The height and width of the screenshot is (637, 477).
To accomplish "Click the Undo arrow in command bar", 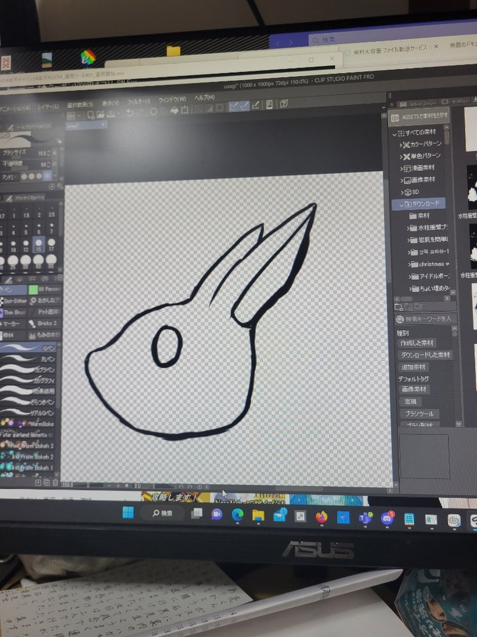I will pyautogui.click(x=129, y=112).
